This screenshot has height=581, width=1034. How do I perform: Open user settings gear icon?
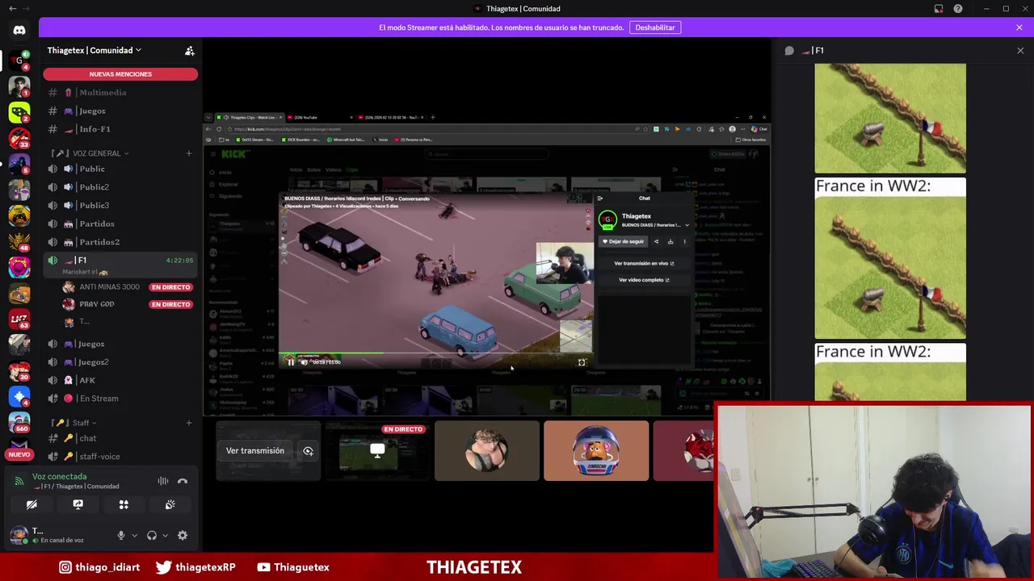pyautogui.click(x=183, y=535)
